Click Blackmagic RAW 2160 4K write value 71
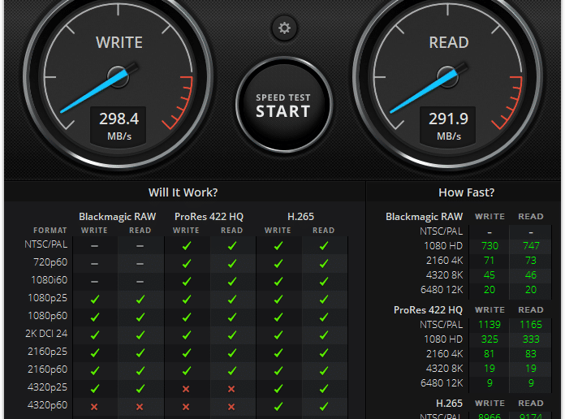The image size is (565, 419). pos(489,261)
